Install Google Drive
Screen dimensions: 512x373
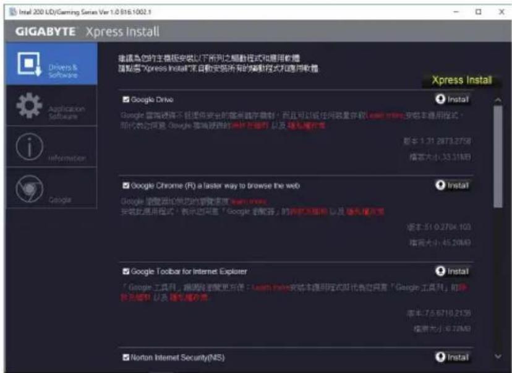pyautogui.click(x=453, y=99)
